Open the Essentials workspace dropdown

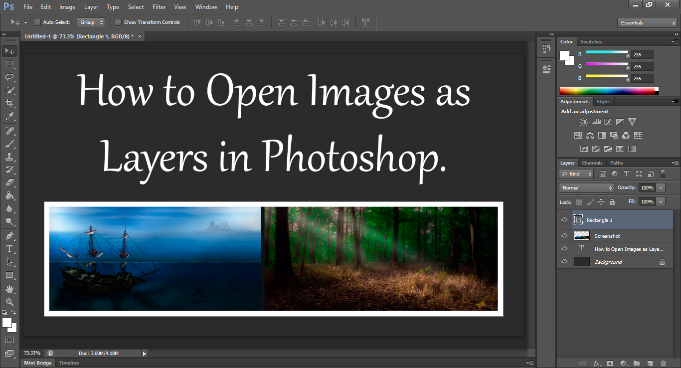coord(647,23)
